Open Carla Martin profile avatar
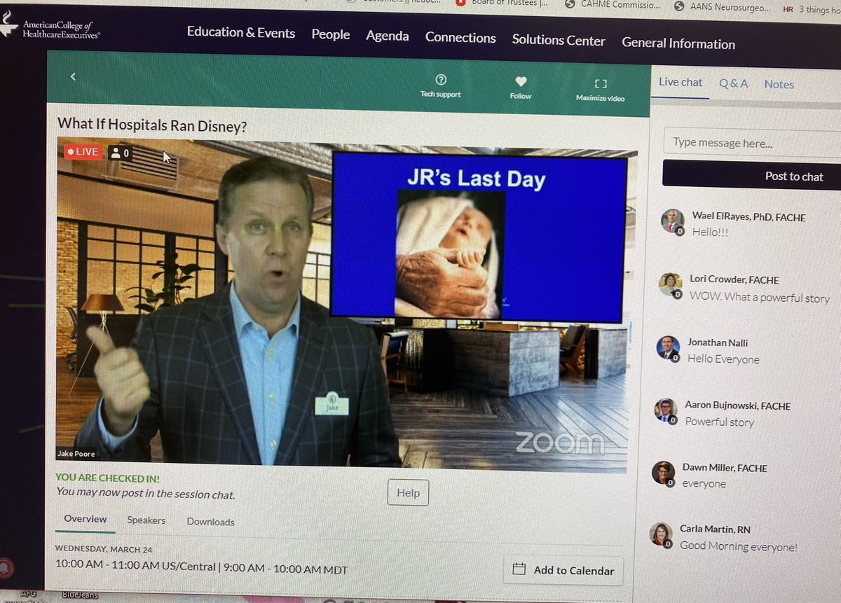This screenshot has width=841, height=603. (660, 535)
